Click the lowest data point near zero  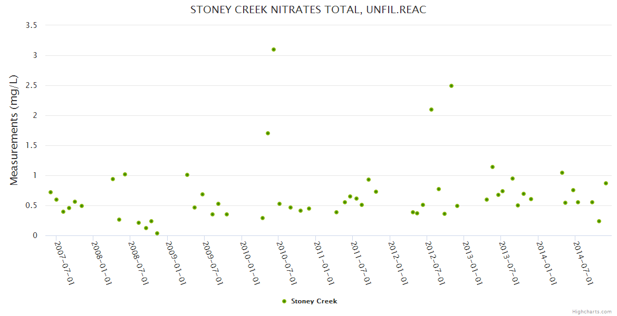coord(157,233)
